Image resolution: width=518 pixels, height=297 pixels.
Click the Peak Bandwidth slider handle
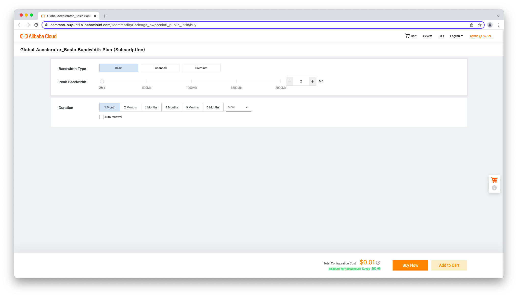[x=102, y=81]
